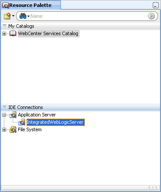Click the IntegratedWebLogicServer server icon
161x192 pixels.
pyautogui.click(x=22, y=122)
